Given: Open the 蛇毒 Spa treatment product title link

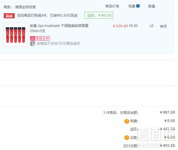Looking at the screenshot, I should [x=59, y=28].
